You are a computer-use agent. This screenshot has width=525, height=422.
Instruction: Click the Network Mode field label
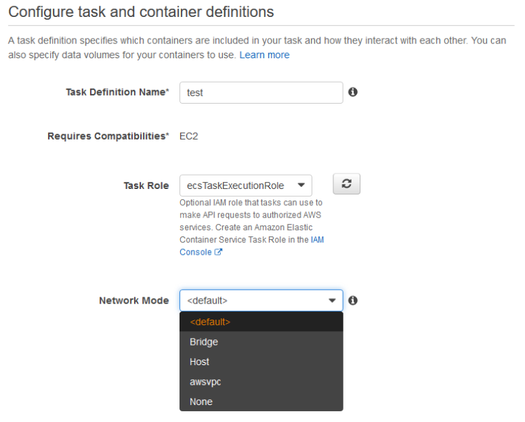[134, 300]
